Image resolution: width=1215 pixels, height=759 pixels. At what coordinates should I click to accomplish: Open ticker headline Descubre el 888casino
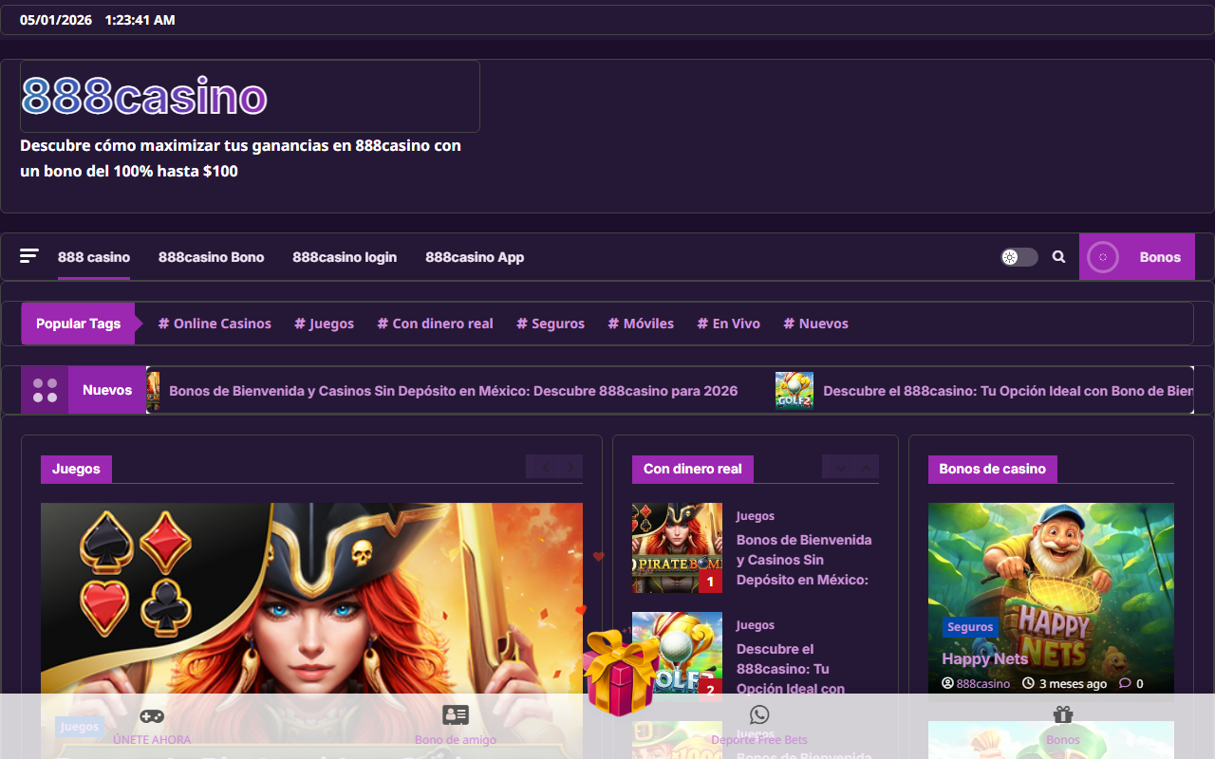(1008, 391)
